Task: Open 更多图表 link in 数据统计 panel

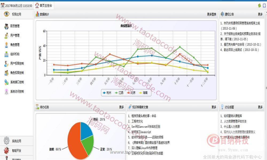Action: [x=211, y=14]
